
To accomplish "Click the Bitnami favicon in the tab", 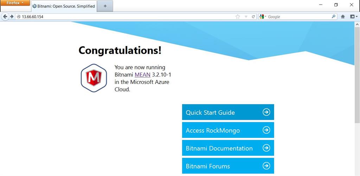I will pos(35,6).
